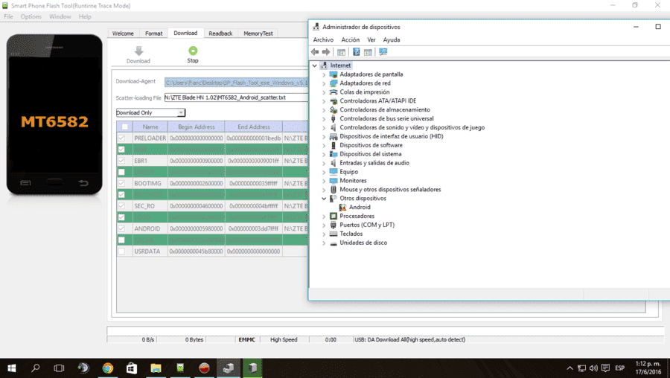This screenshot has width=670, height=378.
Task: Click the volume icon in system tray
Action: pos(593,368)
